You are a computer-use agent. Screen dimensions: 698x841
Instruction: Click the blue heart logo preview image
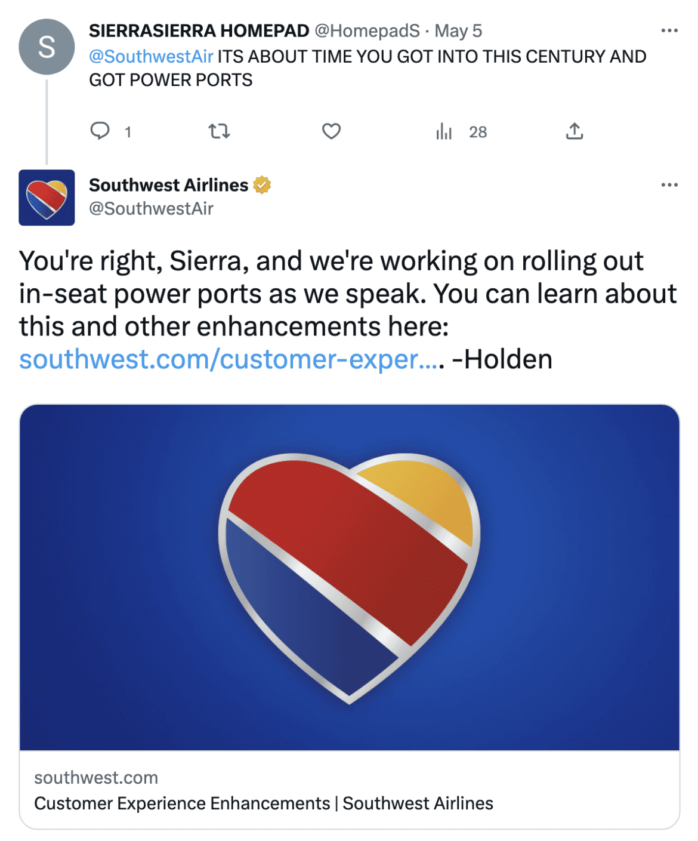349,578
